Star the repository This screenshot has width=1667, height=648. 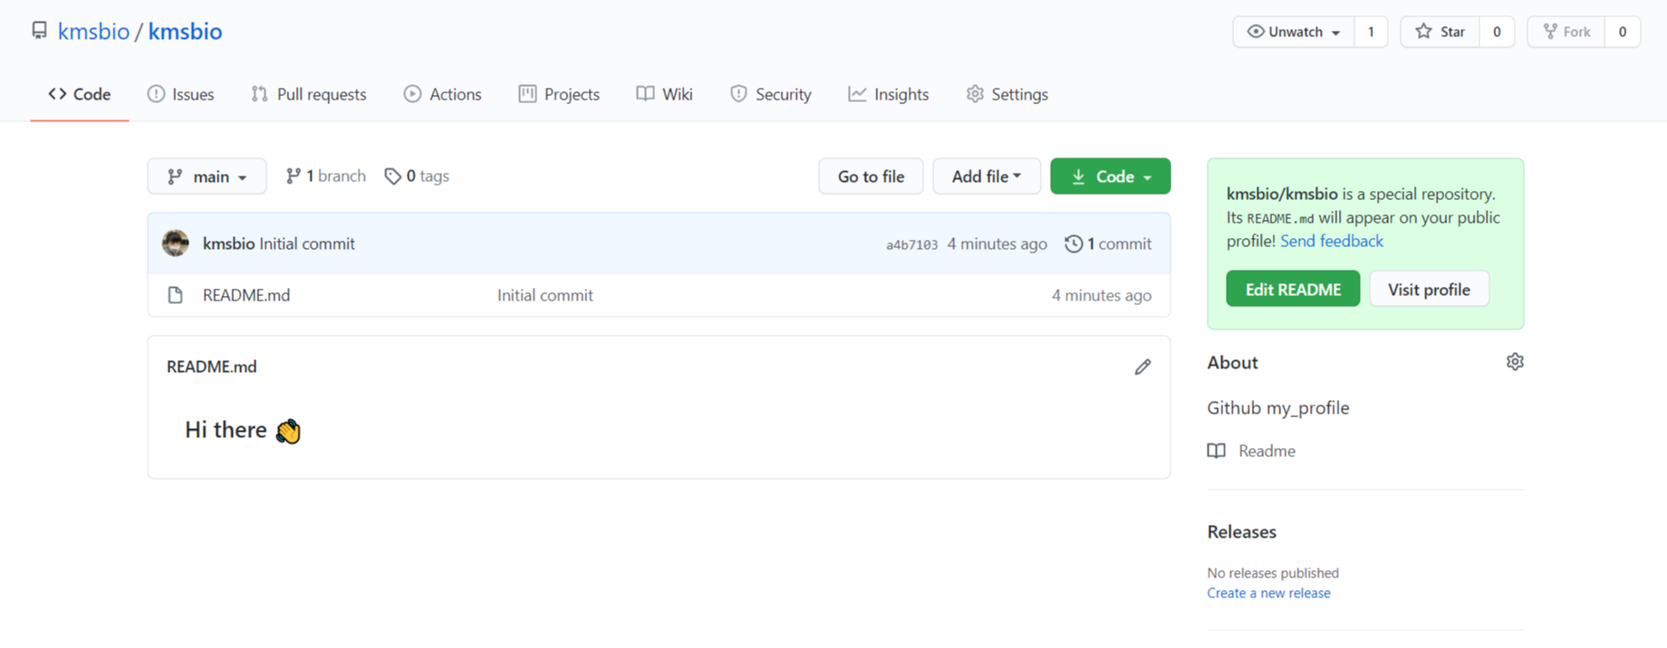(1441, 32)
